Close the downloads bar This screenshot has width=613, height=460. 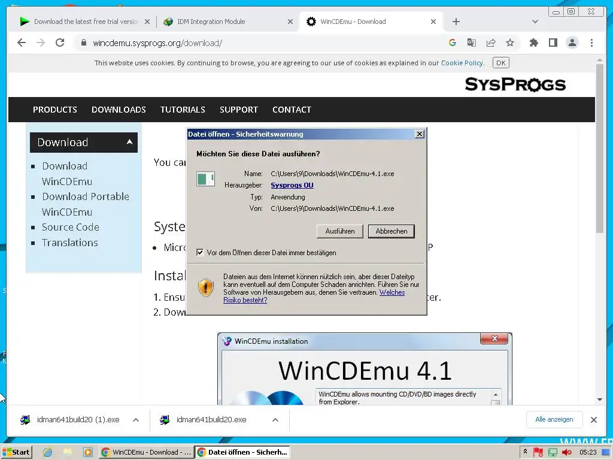click(594, 420)
